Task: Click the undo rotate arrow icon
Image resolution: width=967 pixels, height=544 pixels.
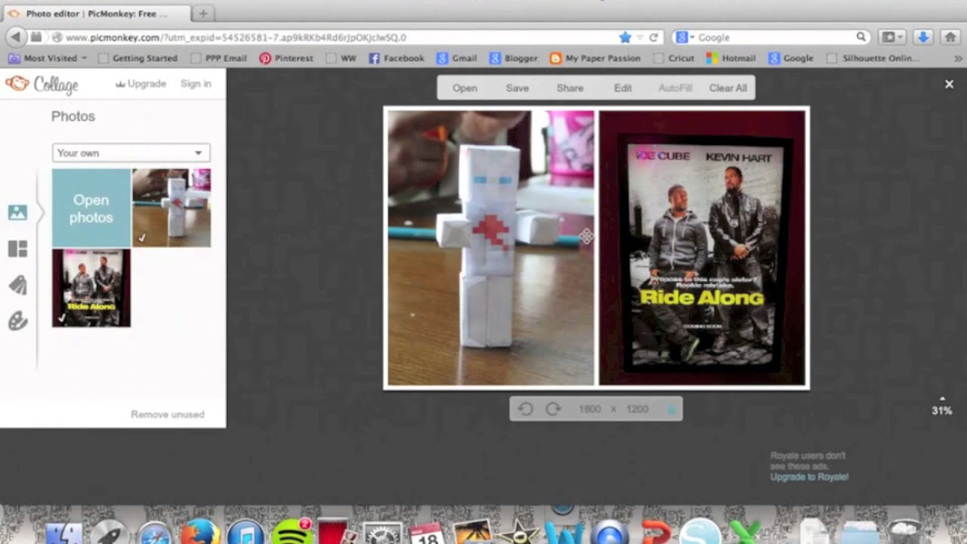Action: tap(526, 409)
